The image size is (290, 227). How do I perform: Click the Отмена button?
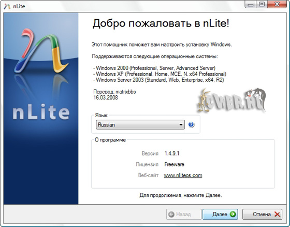point(262,214)
